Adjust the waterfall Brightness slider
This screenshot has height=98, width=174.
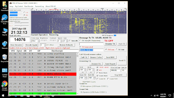tap(44, 41)
